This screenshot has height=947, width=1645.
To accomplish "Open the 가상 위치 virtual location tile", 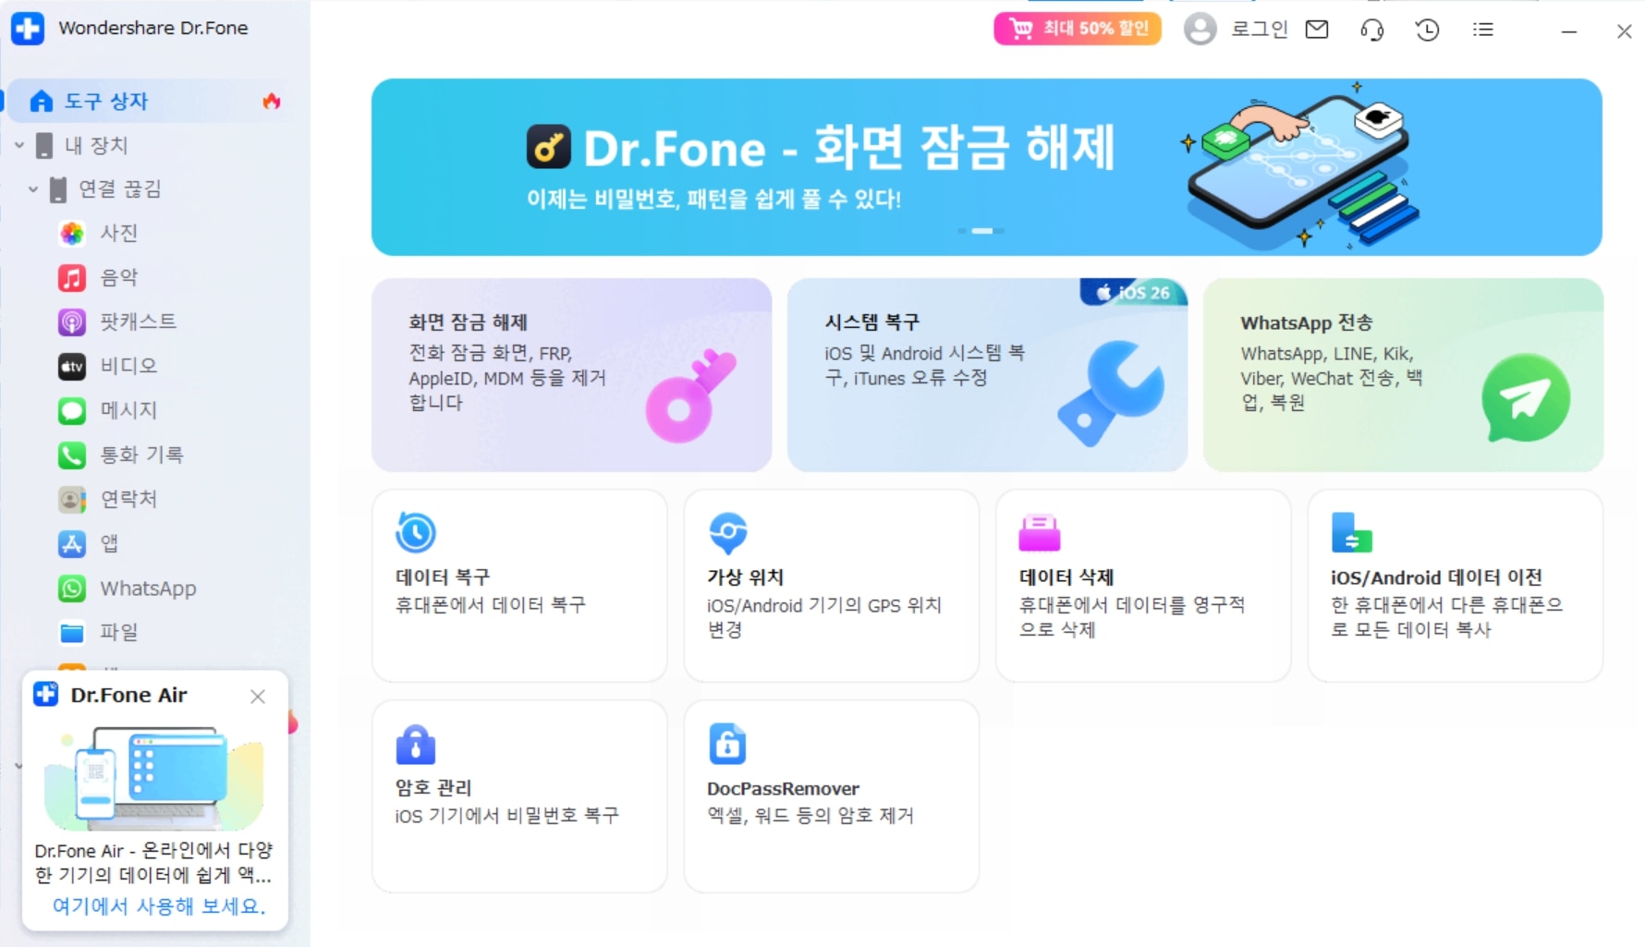I will pos(831,586).
